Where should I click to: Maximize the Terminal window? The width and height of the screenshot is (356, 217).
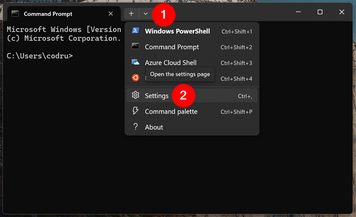320,12
